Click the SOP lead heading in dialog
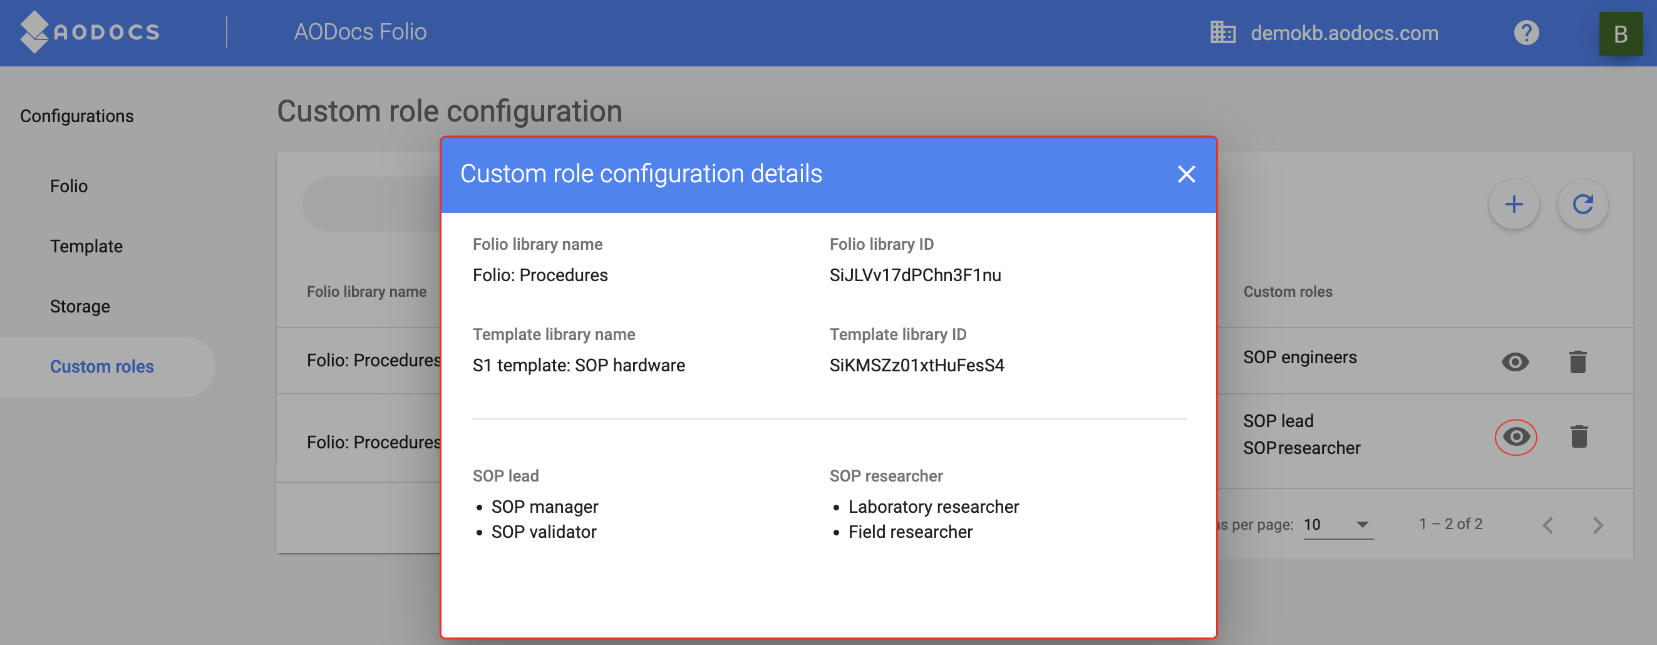The height and width of the screenshot is (645, 1657). click(x=505, y=477)
